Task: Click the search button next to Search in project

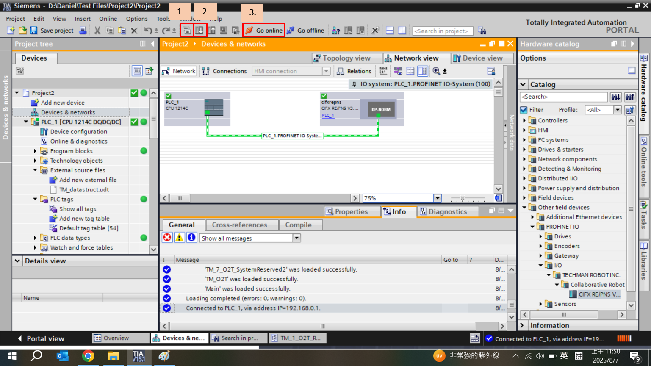Action: [x=482, y=30]
